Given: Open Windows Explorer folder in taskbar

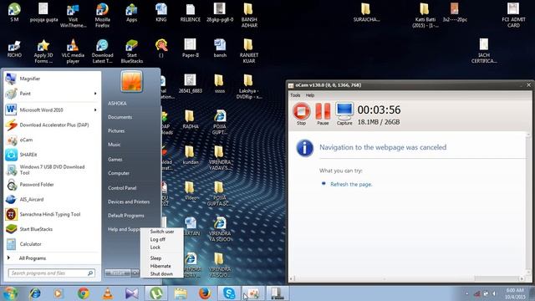Looking at the screenshot, I should (x=181, y=293).
